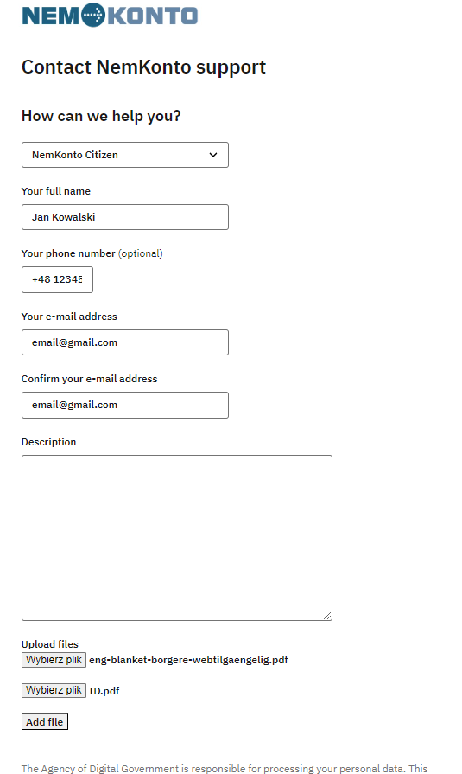The height and width of the screenshot is (774, 462).
Task: Click the eng-blanket-borgere-webtilgaengelig.pdf file name
Action: (188, 660)
